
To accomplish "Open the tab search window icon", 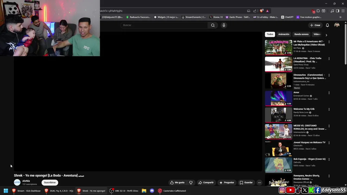I will (x=323, y=11).
